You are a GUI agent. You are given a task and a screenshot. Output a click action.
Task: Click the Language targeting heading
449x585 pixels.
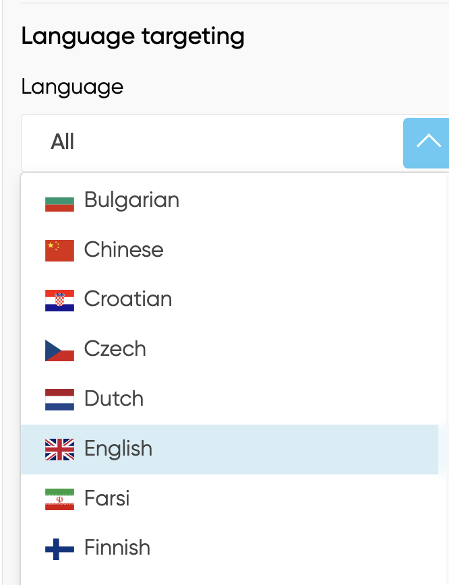tap(133, 36)
